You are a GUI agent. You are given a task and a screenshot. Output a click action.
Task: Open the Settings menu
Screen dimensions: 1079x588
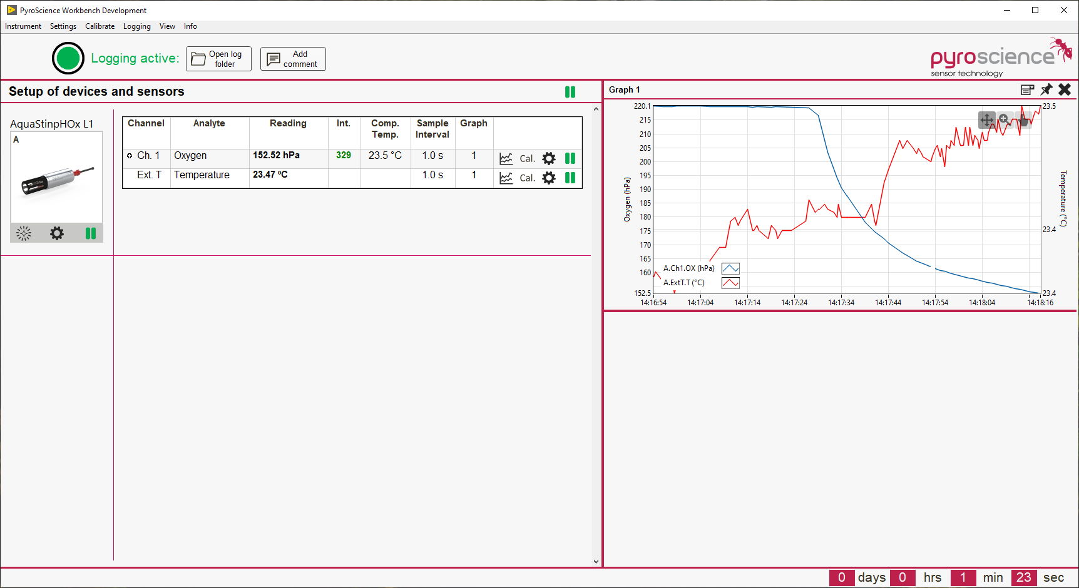click(63, 26)
